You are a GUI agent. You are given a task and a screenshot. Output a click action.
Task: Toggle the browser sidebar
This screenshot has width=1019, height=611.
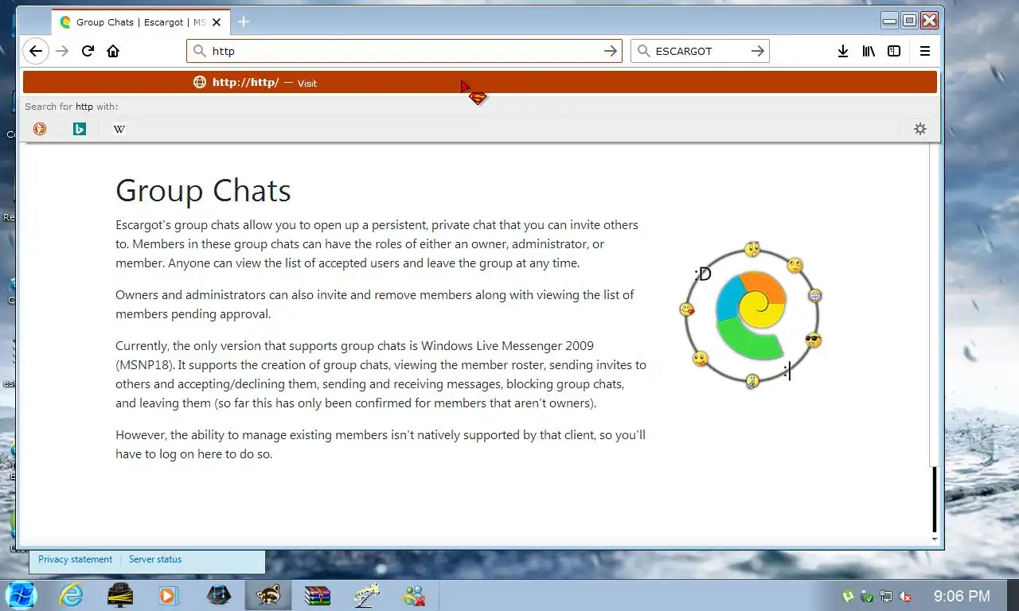[x=894, y=51]
